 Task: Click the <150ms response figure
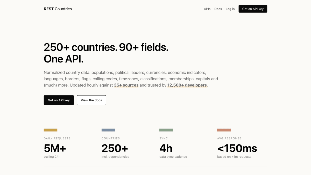pyautogui.click(x=237, y=148)
